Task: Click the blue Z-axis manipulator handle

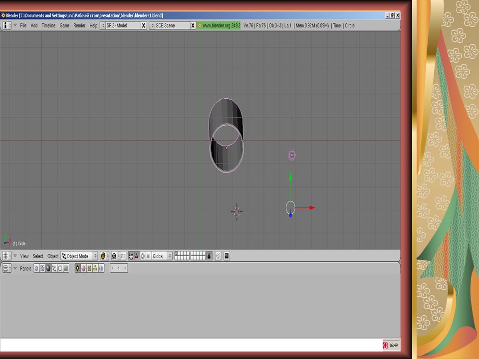Action: [x=290, y=215]
